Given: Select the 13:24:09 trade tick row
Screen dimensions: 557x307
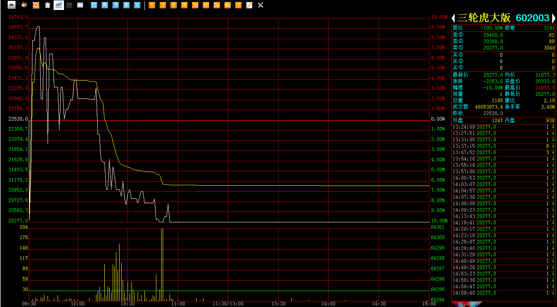Looking at the screenshot, I should [504, 127].
